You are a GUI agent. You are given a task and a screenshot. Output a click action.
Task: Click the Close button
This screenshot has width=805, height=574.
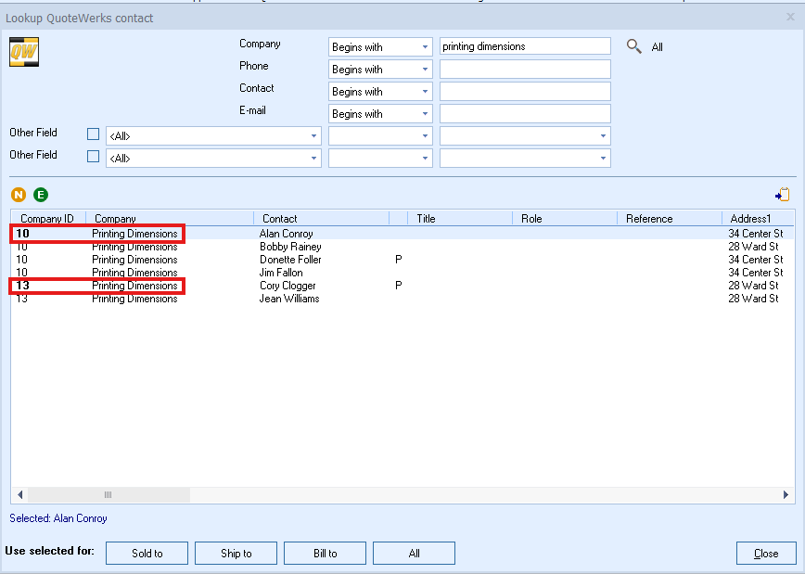(766, 553)
